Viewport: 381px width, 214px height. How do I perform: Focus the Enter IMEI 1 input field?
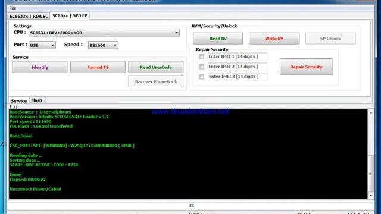pos(238,56)
